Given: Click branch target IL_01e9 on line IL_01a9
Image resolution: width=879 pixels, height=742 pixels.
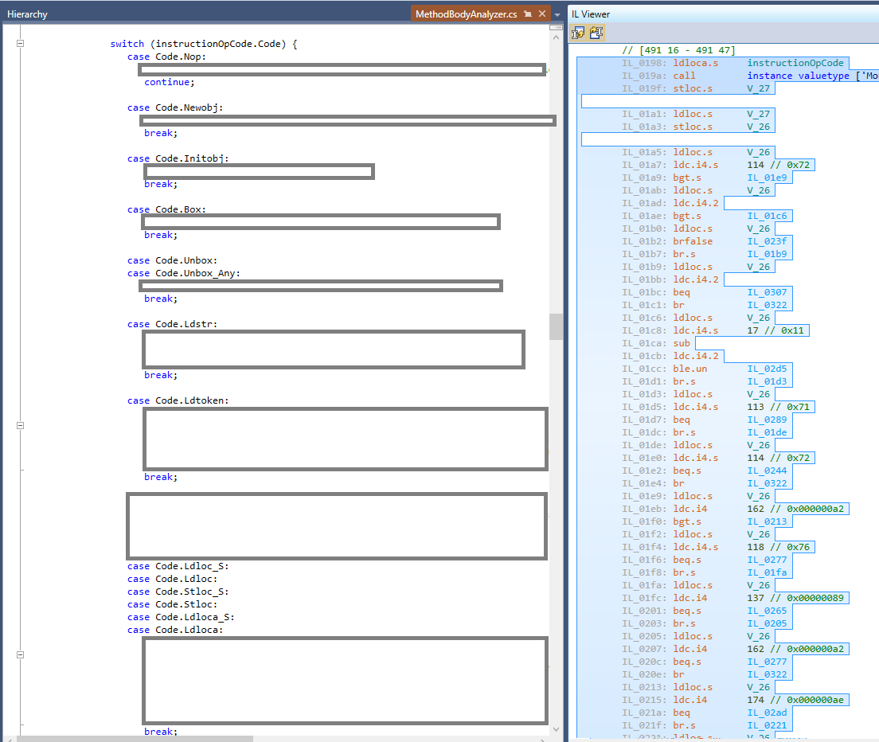Looking at the screenshot, I should coord(767,178).
